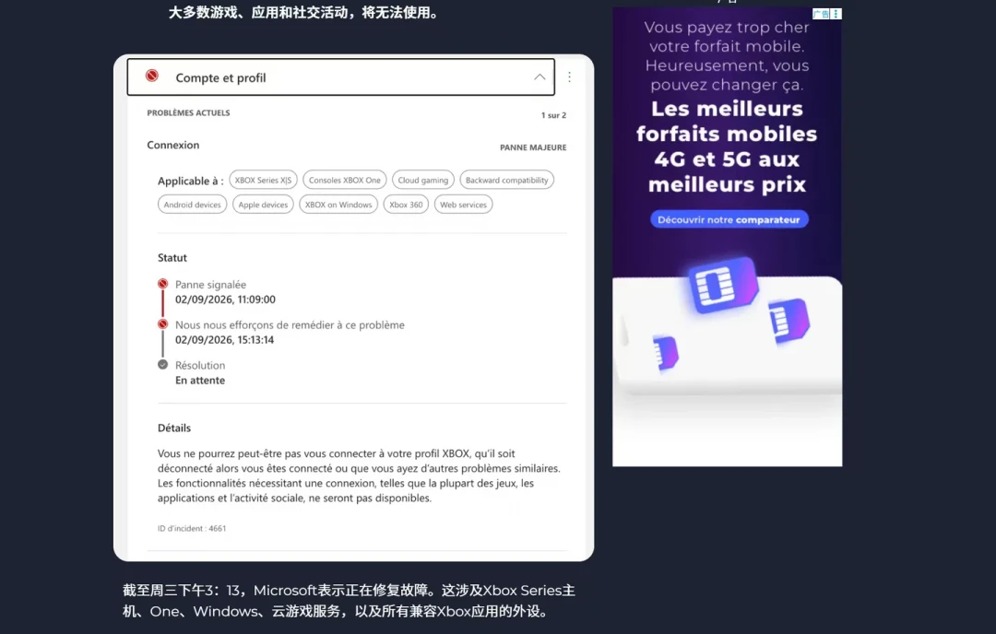
Task: Click the PROBLÈMES ACTUELS heading
Action: pyautogui.click(x=189, y=113)
